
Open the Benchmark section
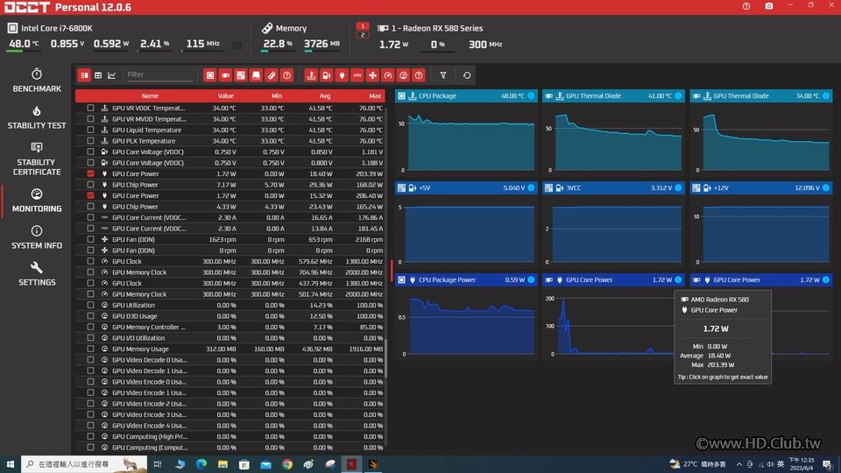click(x=37, y=81)
